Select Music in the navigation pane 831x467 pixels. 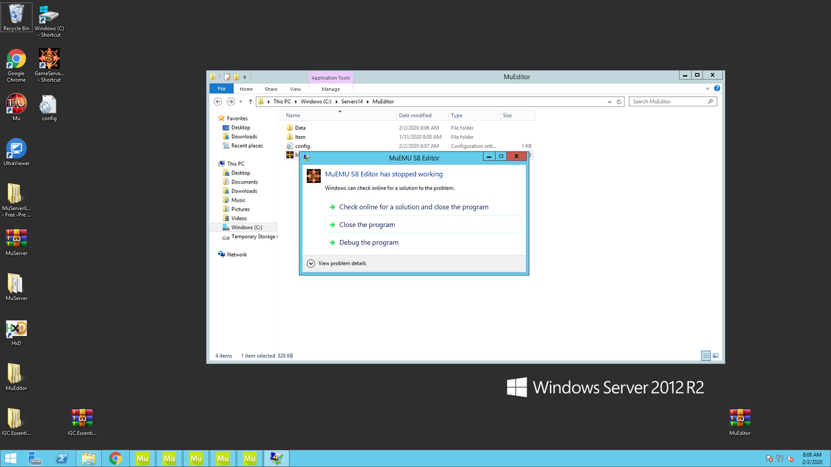pos(238,200)
